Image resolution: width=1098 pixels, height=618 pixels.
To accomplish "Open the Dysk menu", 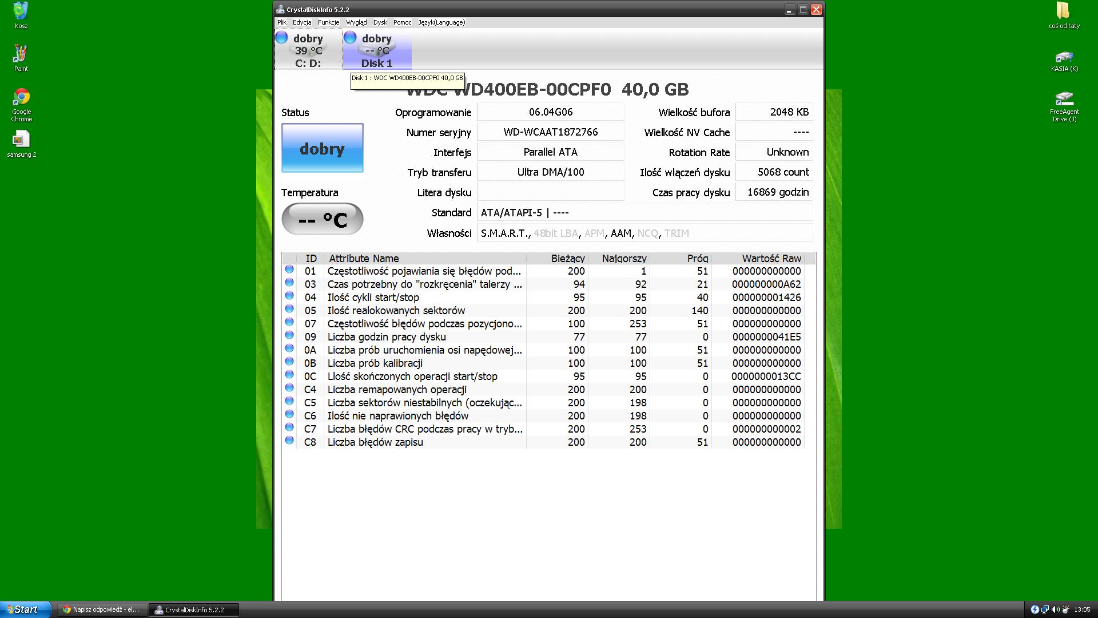I will 380,22.
